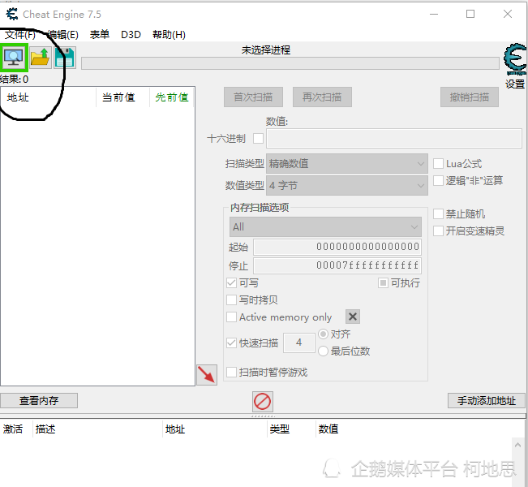Enable 开启变速精灵 speedhack checkbox

(439, 231)
